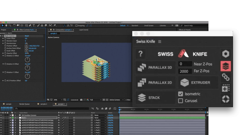
Task: Select the Pan Behind anchor tool
Action: point(22,25)
